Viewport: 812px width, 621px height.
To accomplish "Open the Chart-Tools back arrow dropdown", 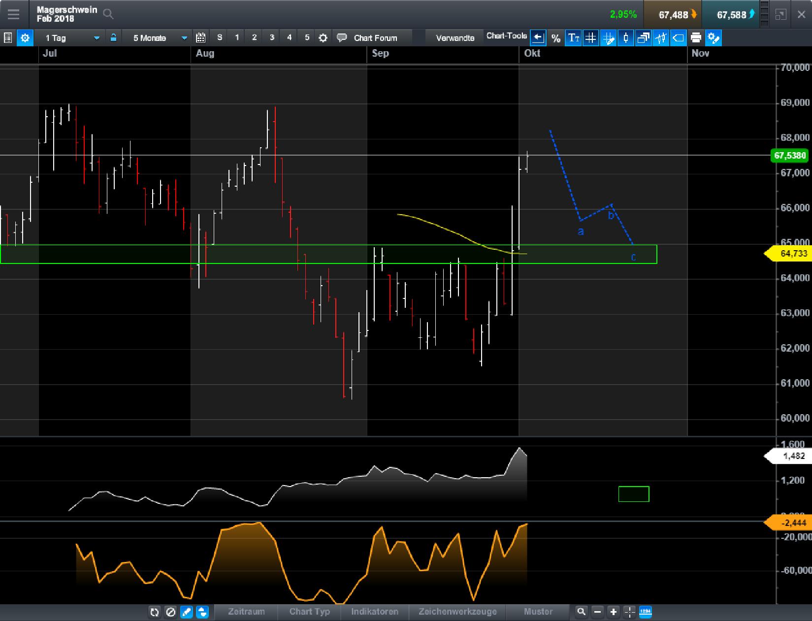I will [x=538, y=37].
